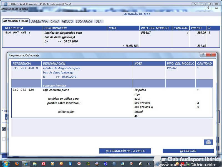Viewport: 222px width, 167px height.
Task: Click the 'rojo' color note
Action: [x=137, y=94]
